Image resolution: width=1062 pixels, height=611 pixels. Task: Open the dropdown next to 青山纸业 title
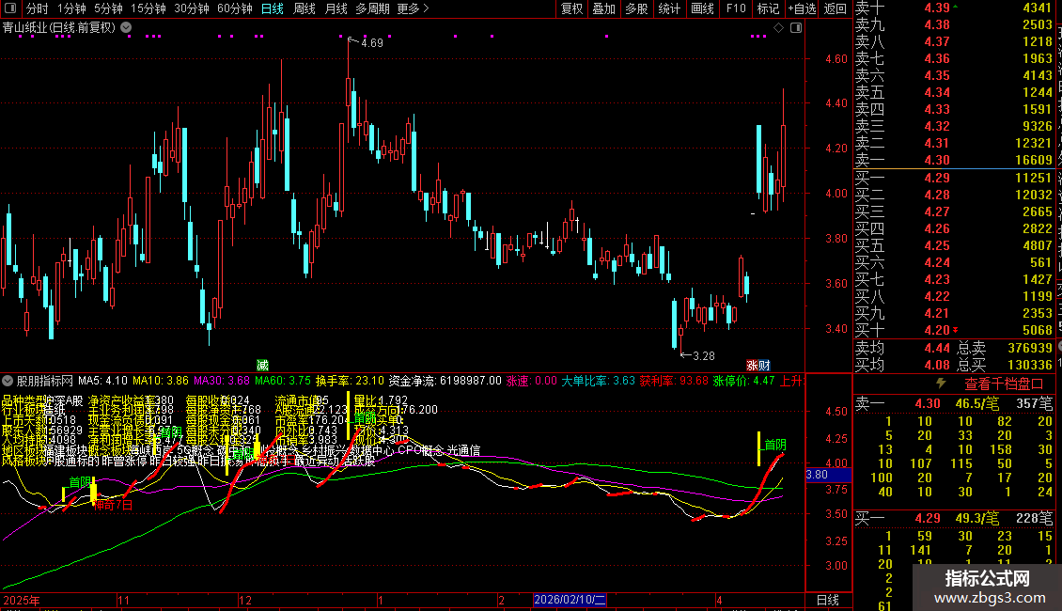[x=126, y=28]
